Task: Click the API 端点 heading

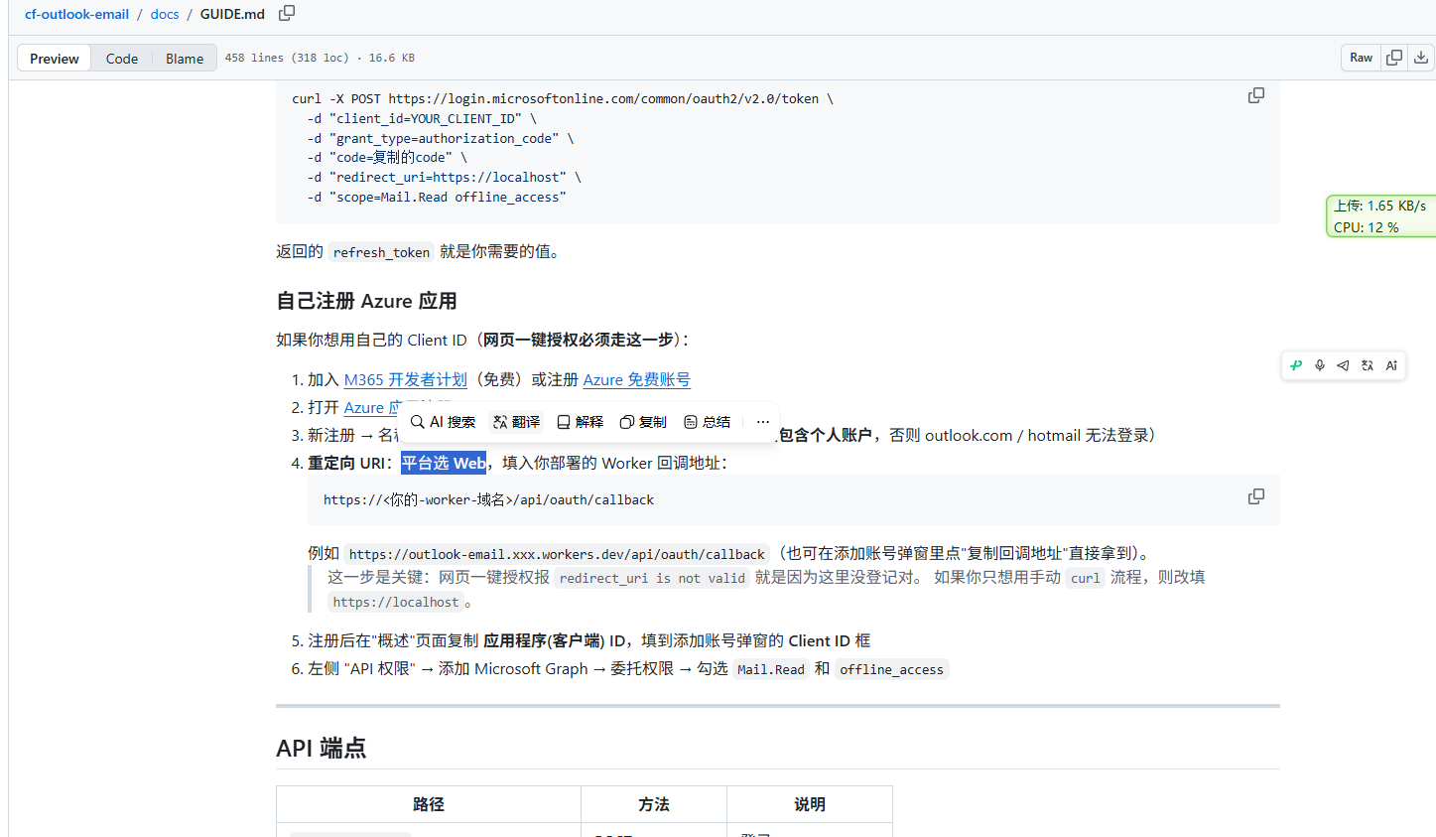Action: click(321, 748)
